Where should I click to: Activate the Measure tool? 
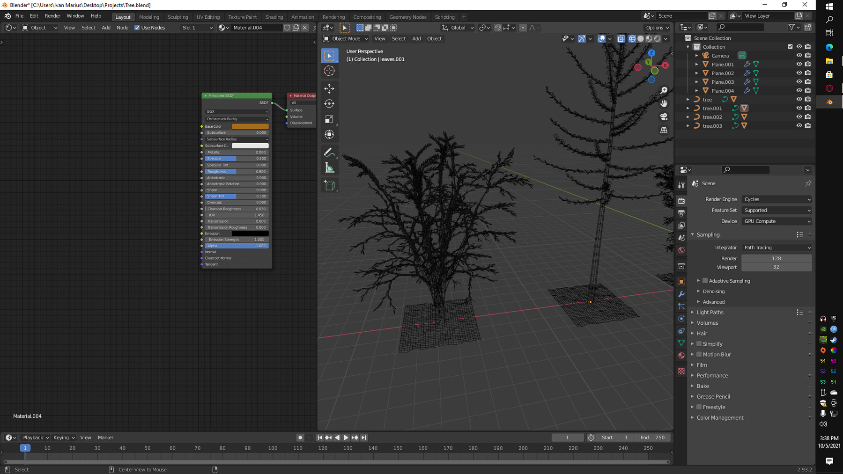click(330, 168)
